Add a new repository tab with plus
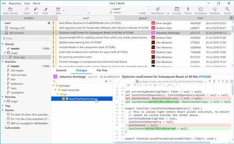234x144 pixels. (231, 18)
